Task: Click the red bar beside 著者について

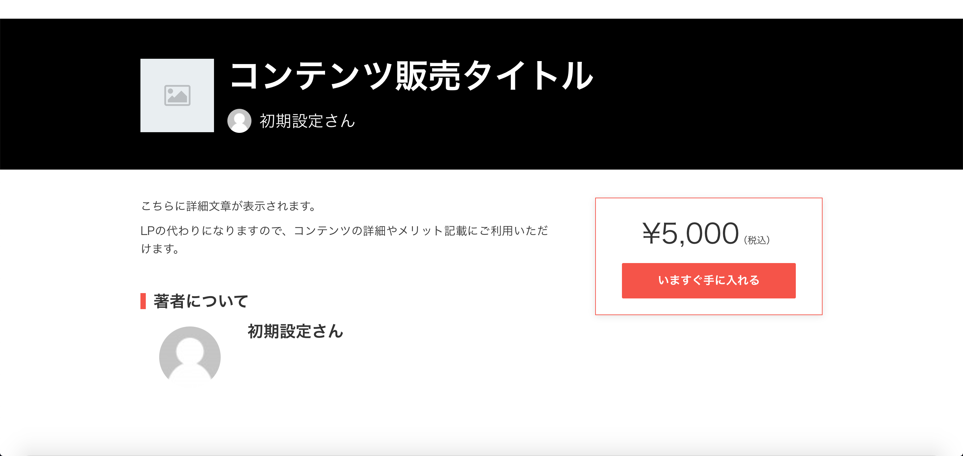Action: (x=143, y=301)
